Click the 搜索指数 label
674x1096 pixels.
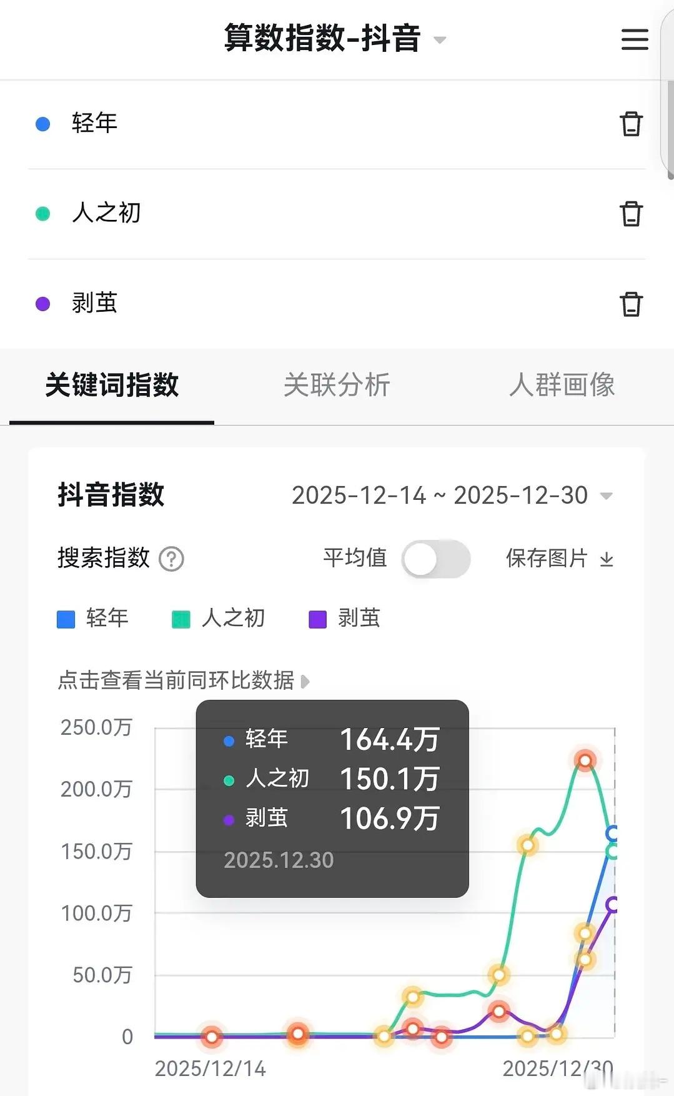coord(104,557)
